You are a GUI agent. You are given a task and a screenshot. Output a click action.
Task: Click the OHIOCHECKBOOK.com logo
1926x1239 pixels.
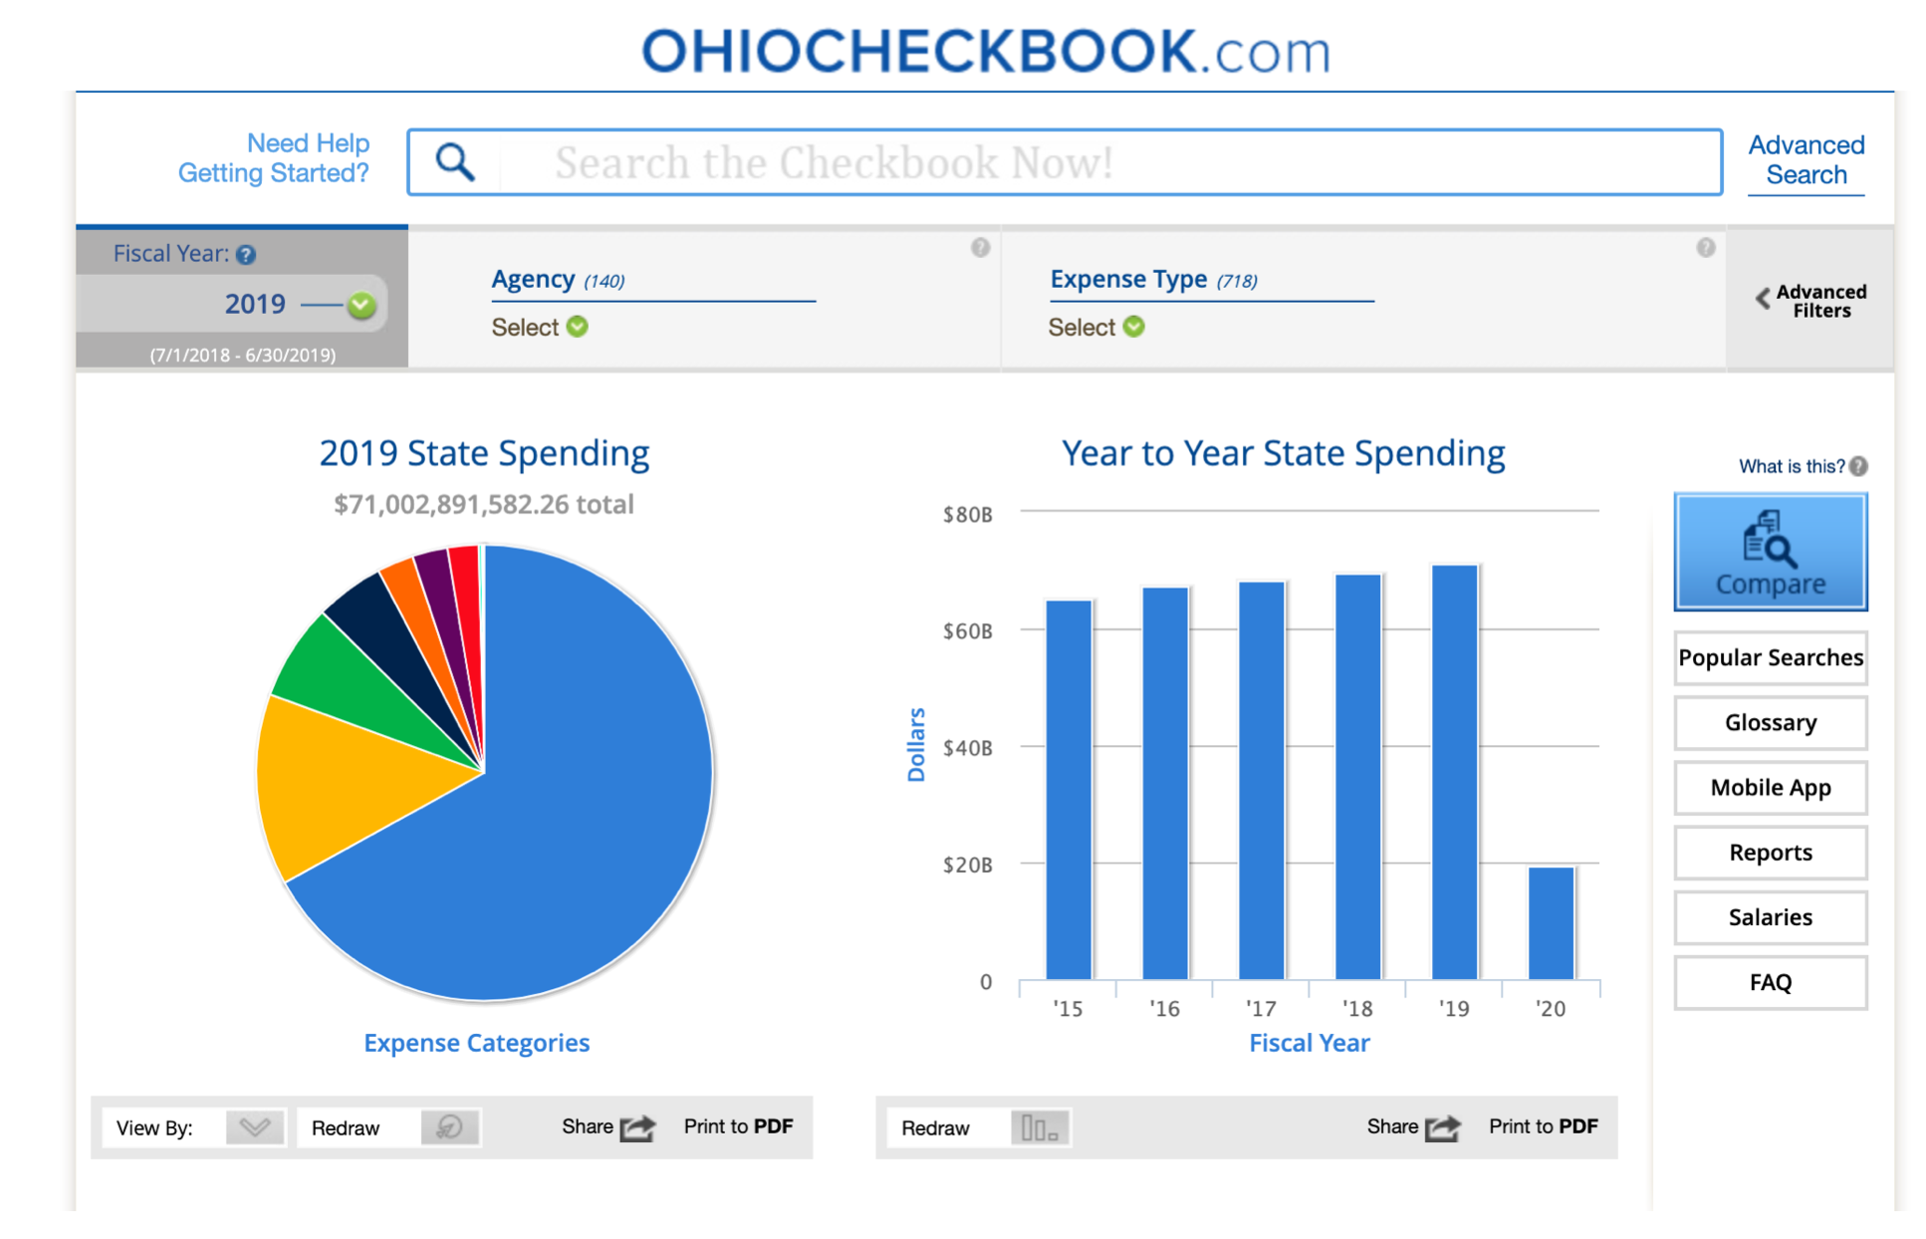click(986, 50)
